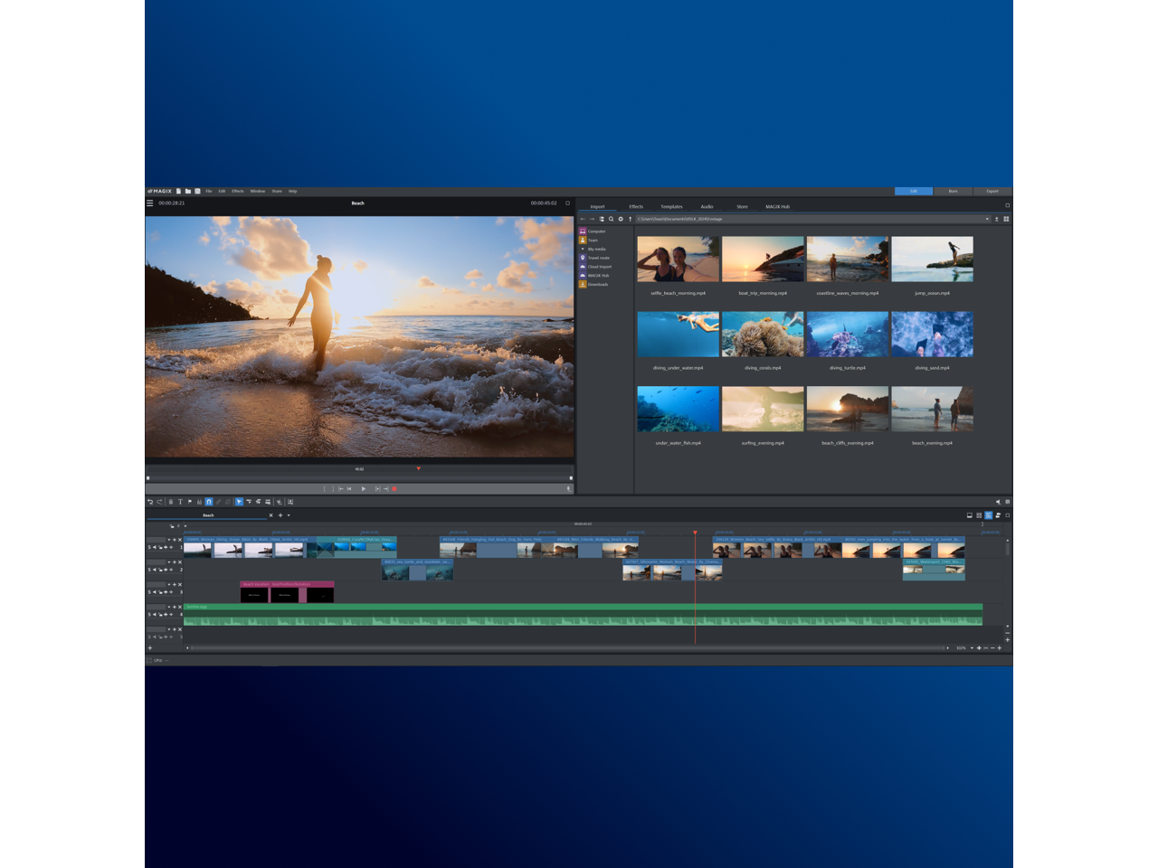Viewport: 1158px width, 868px height.
Task: Click the Travel route sidebar icon
Action: (583, 258)
